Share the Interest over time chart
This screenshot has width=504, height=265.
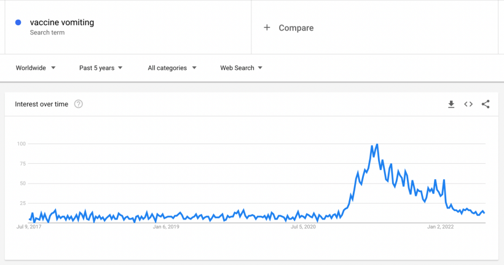486,104
